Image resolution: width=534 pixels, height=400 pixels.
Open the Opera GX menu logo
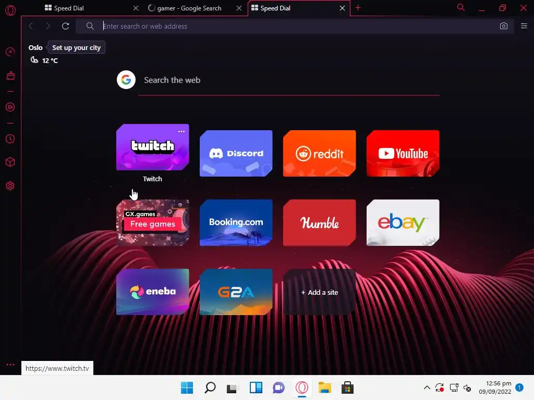(10, 10)
